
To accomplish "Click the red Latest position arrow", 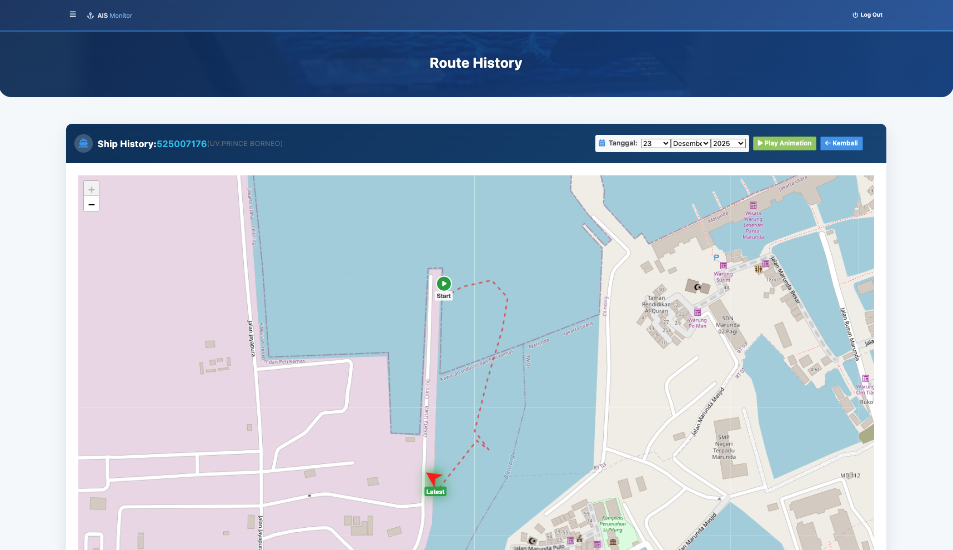I will coord(433,478).
